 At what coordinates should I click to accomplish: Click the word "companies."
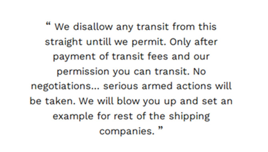point(127,132)
